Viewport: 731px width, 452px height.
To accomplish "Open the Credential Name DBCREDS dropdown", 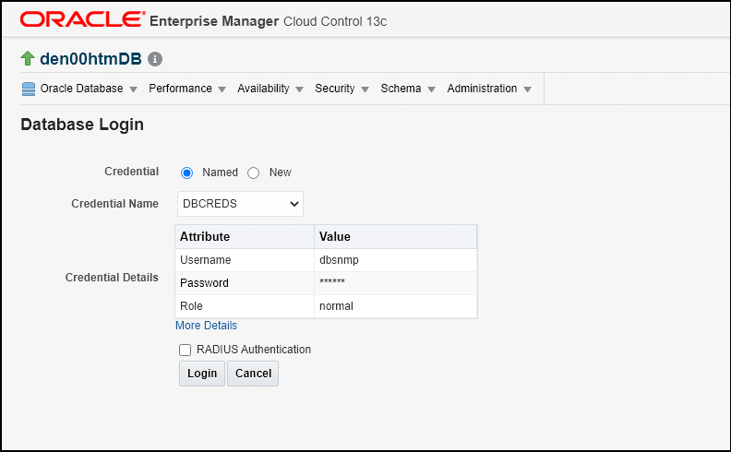I will pyautogui.click(x=240, y=204).
